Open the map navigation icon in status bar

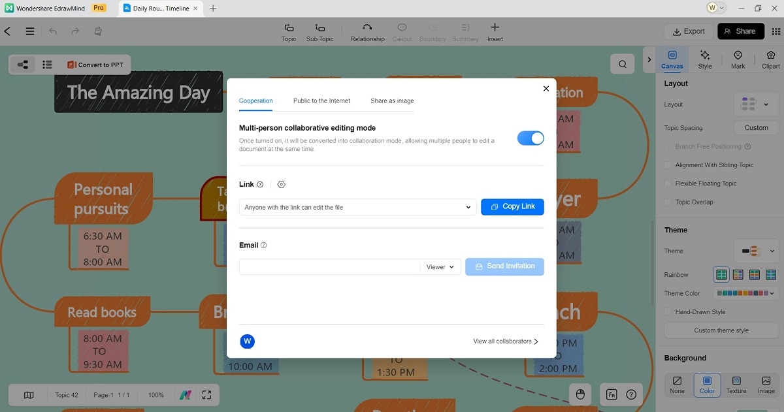28,394
